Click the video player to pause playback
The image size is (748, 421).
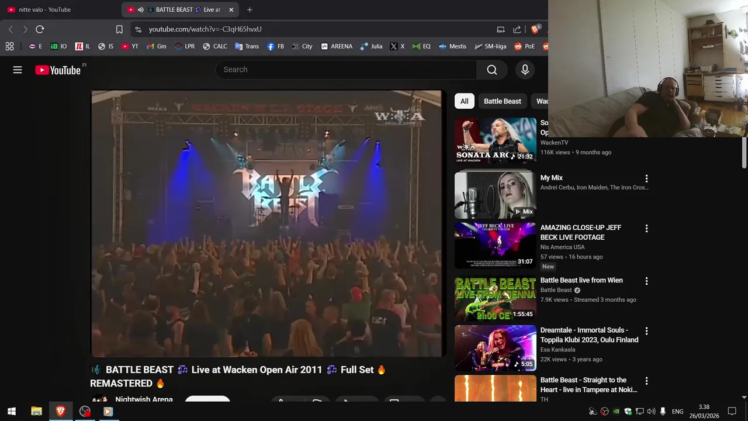point(267,223)
